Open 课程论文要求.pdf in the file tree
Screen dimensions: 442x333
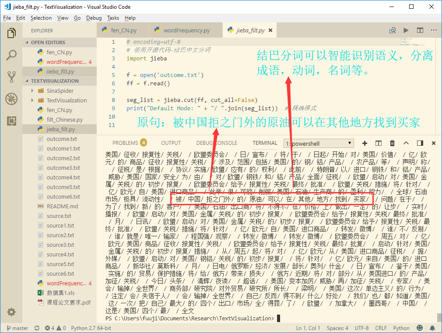[x=60, y=302]
